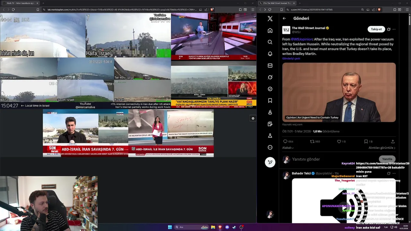Image resolution: width=411 pixels, height=231 pixels.
Task: Switch to the Multi TV browser tab
Action: point(21,3)
